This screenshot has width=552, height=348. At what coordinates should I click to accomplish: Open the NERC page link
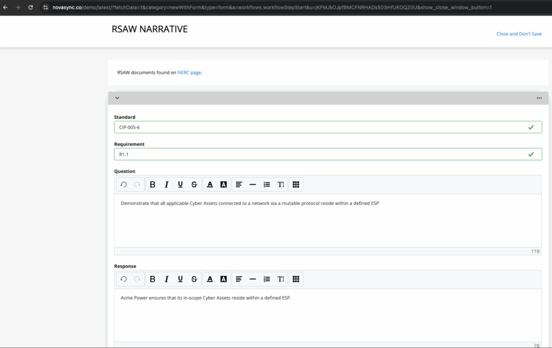[x=189, y=72]
